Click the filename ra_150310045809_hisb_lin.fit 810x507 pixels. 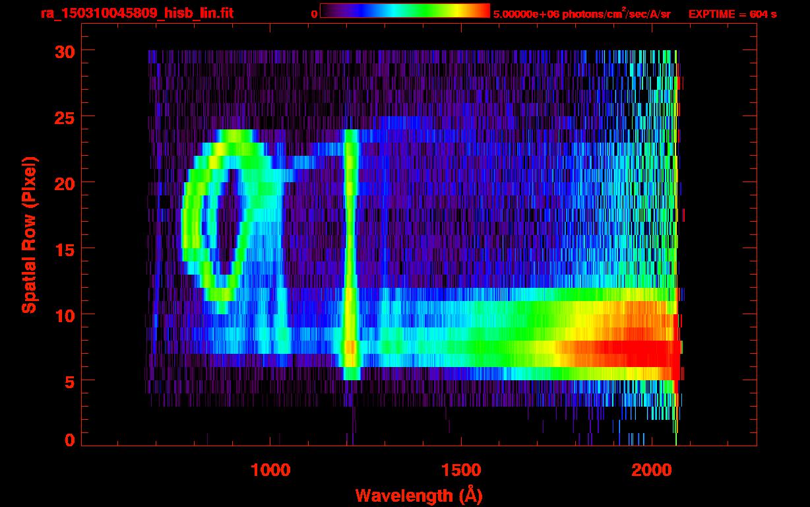(137, 13)
